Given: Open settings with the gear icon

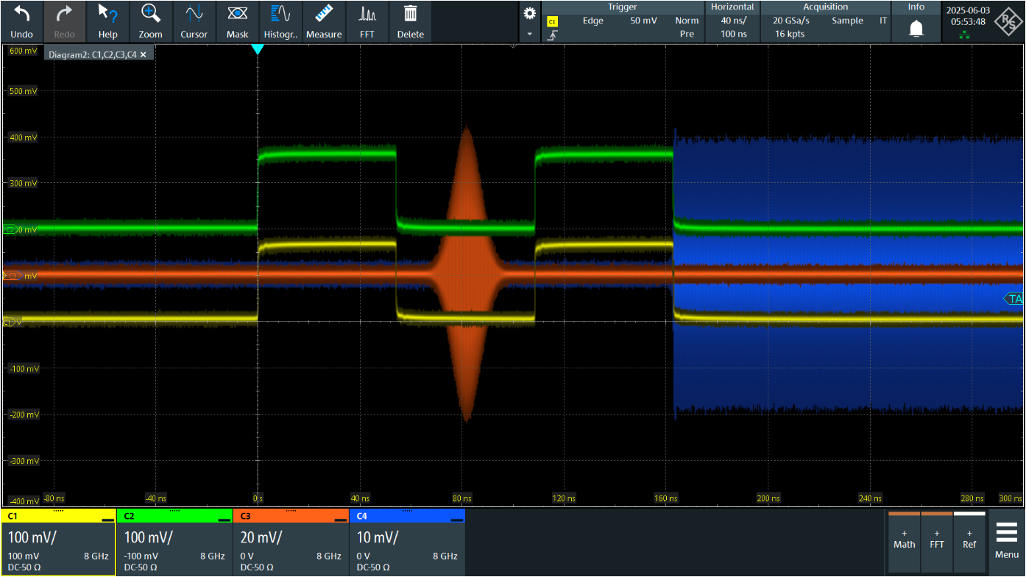Looking at the screenshot, I should 528,13.
